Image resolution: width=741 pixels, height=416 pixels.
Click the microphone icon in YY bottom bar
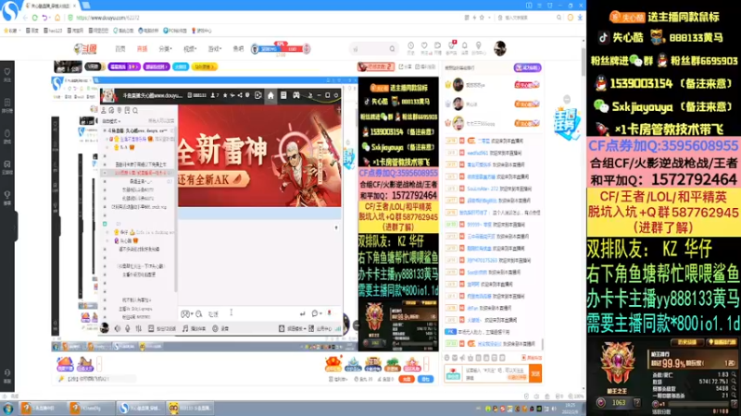coord(128,328)
